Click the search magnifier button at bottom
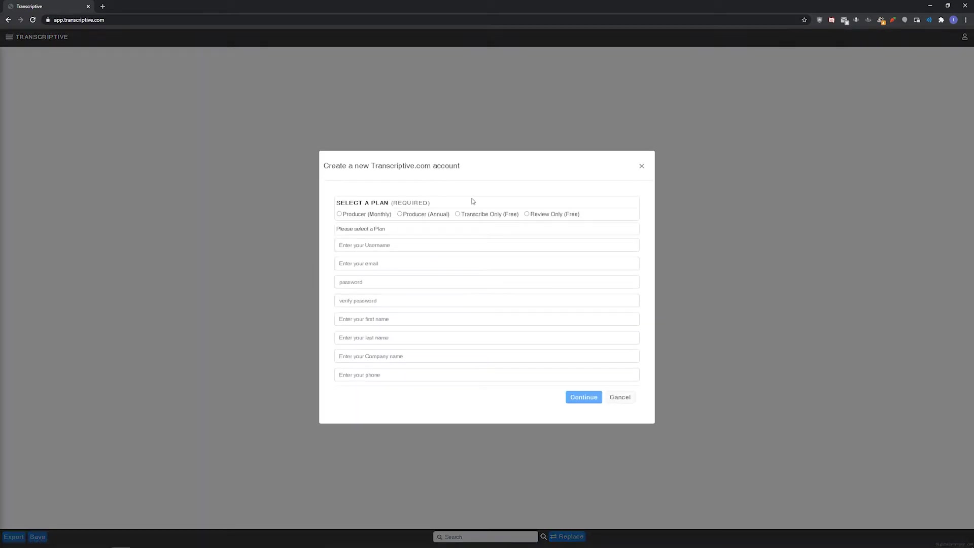Viewport: 974px width, 548px height. [x=543, y=537]
